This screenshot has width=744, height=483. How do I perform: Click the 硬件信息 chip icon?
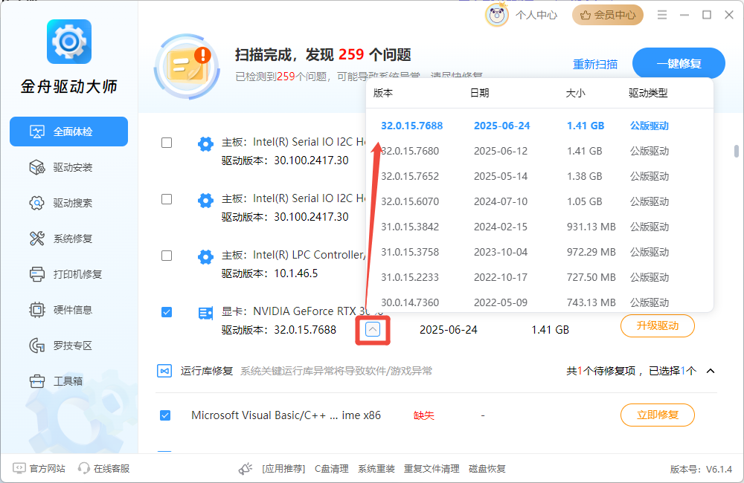[x=37, y=310]
